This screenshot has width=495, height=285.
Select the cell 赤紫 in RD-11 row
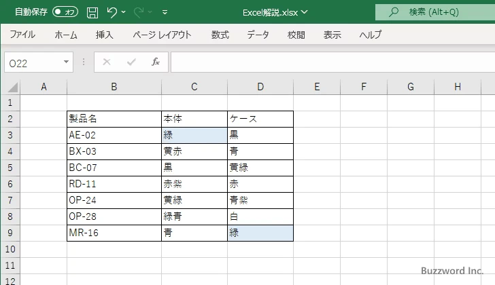click(x=194, y=184)
